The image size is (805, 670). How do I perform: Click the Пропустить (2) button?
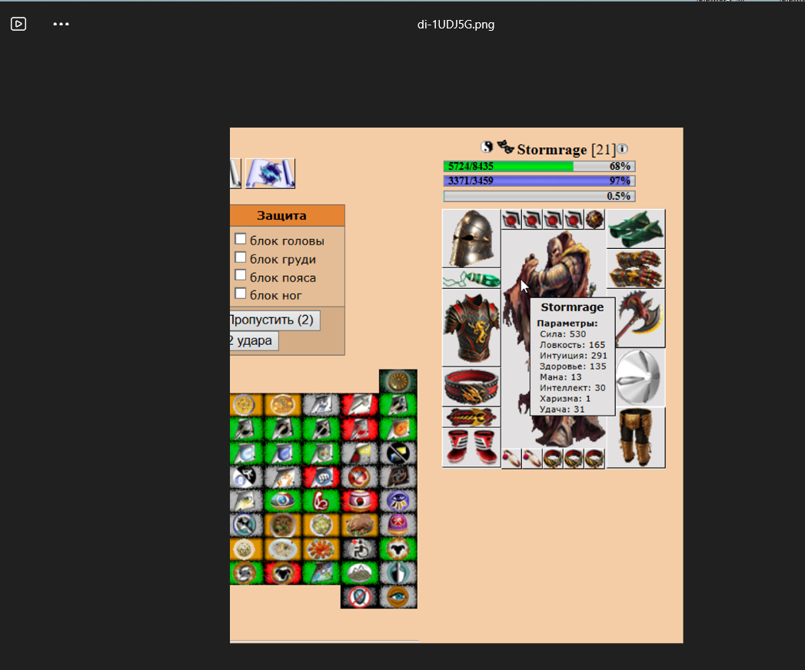274,320
